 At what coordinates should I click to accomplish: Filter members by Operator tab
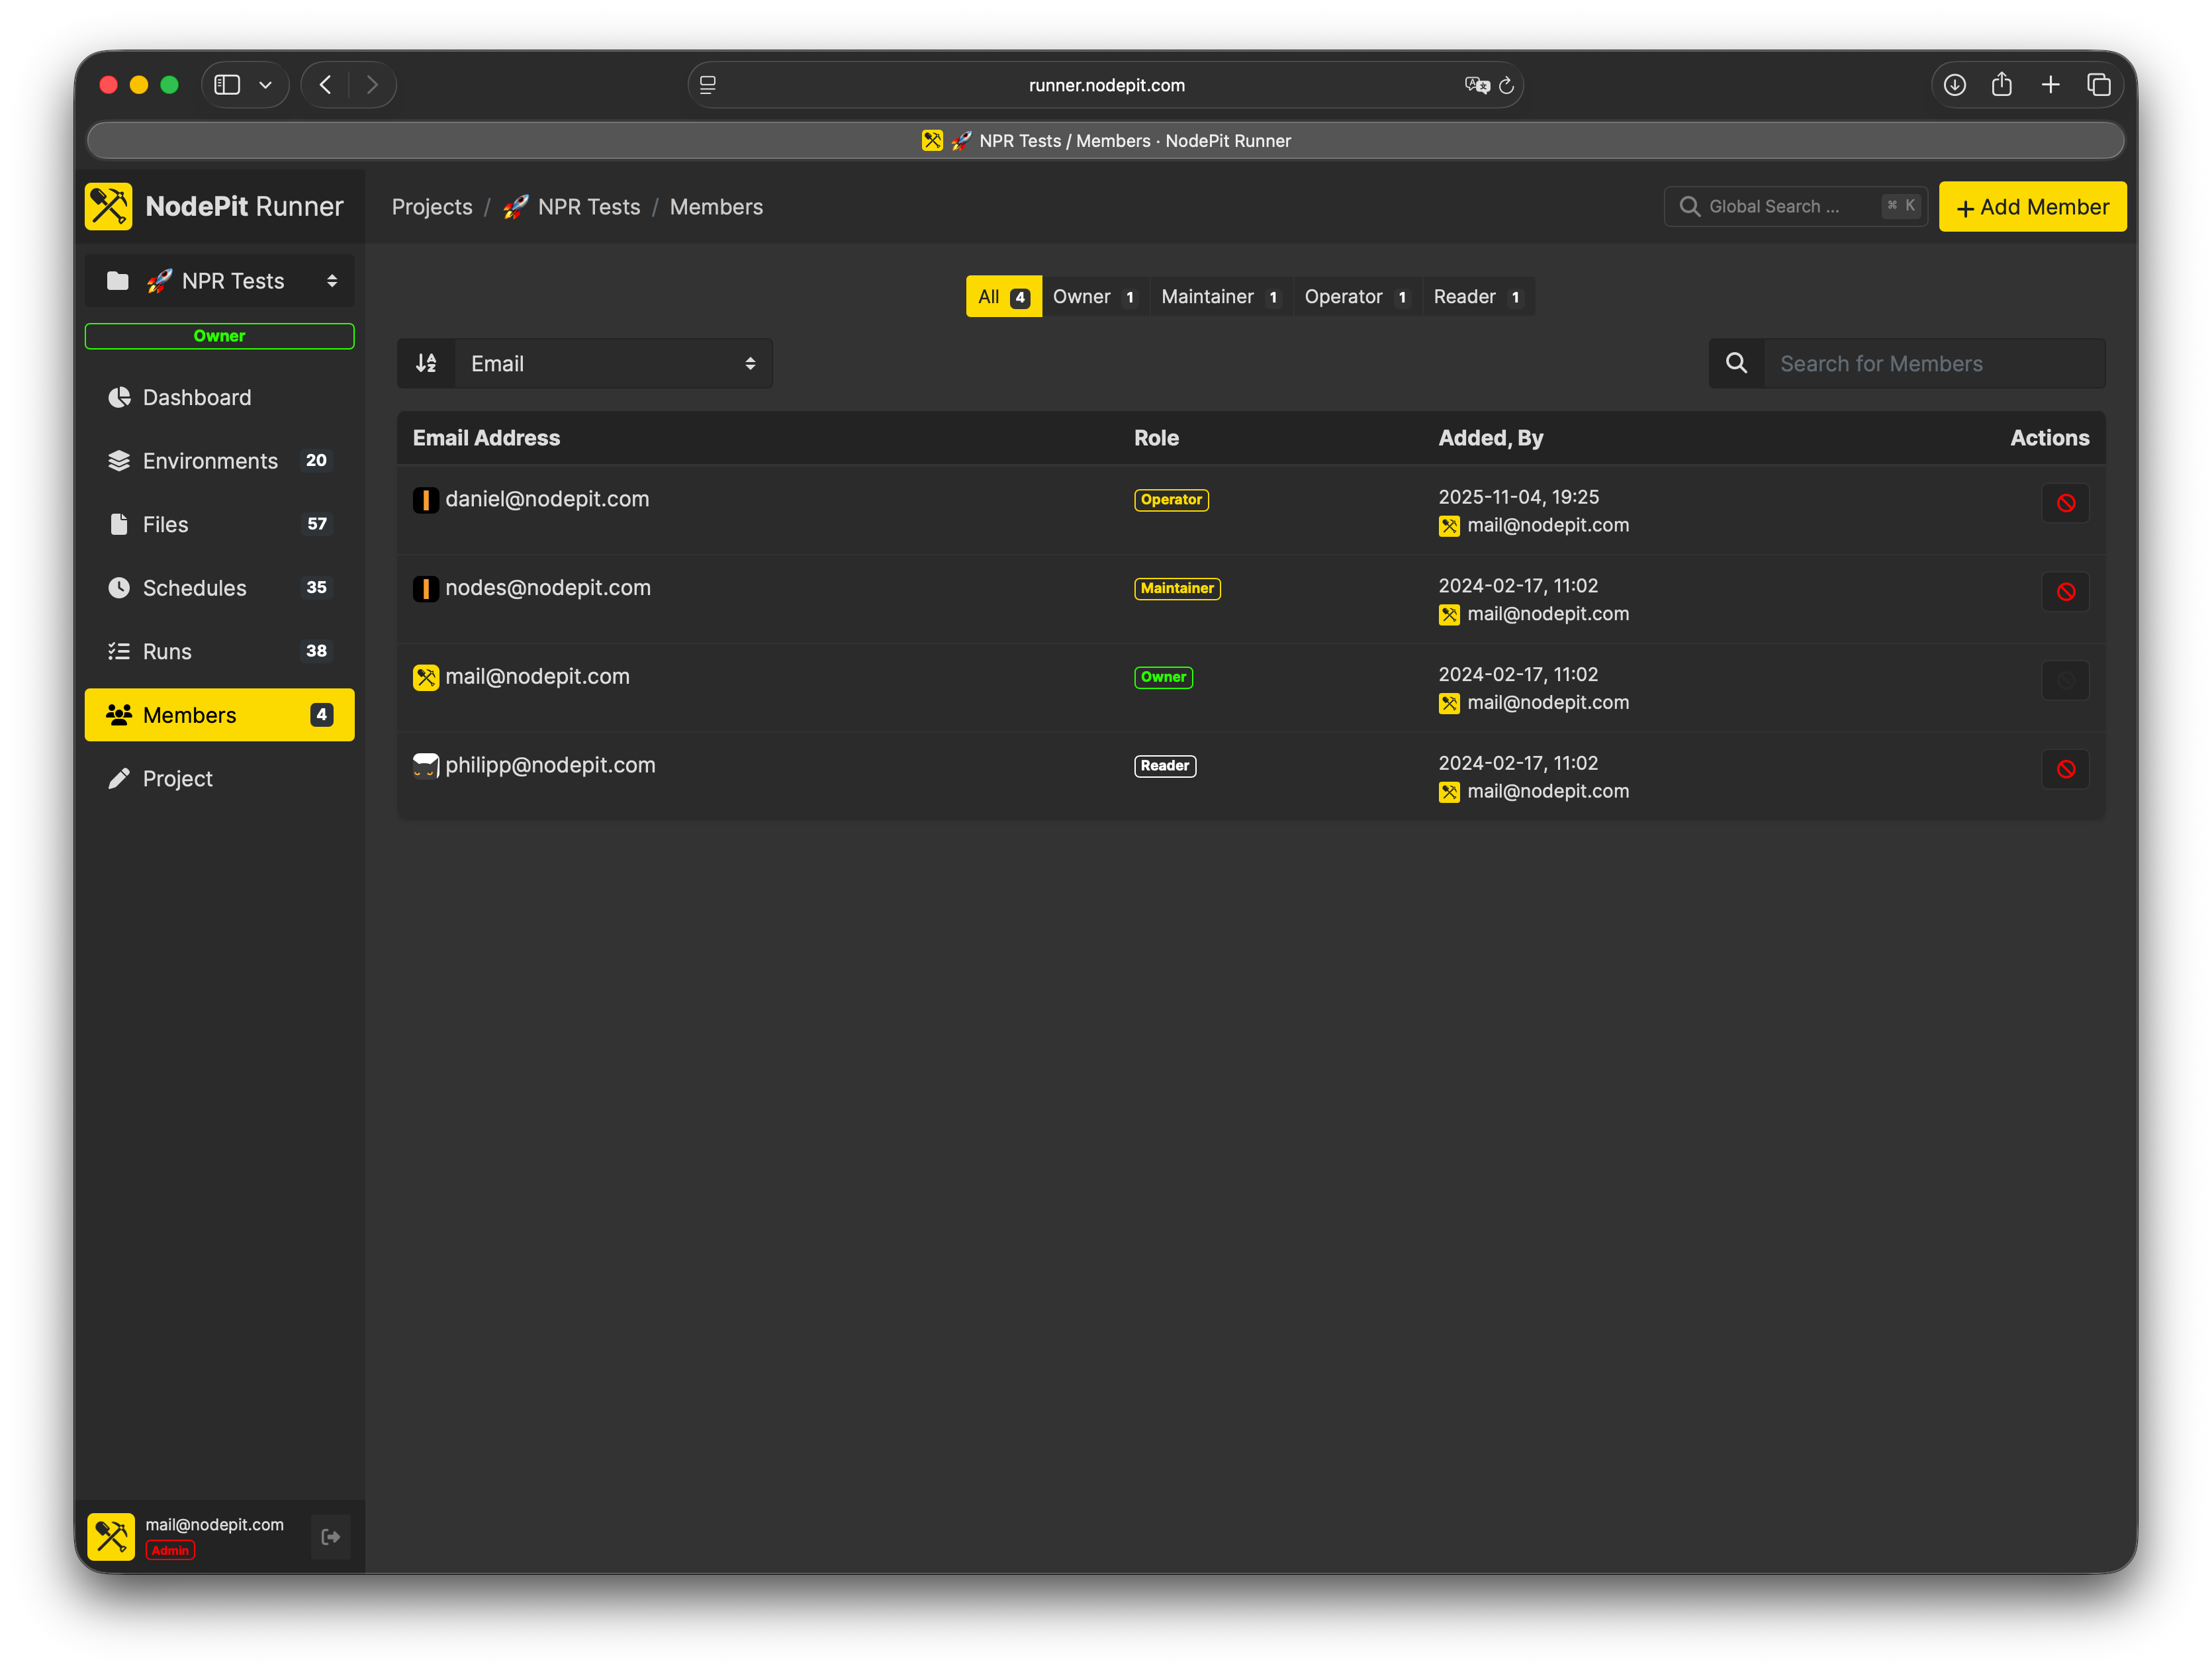[1357, 297]
